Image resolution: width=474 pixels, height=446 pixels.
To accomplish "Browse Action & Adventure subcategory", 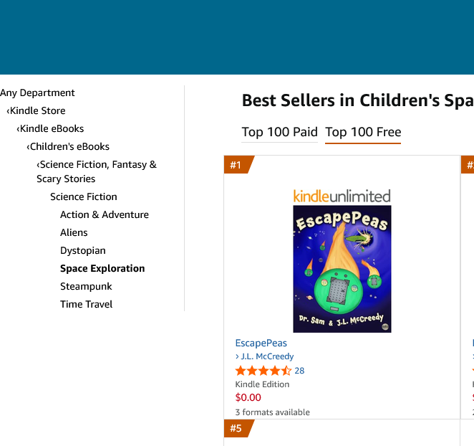I will point(105,214).
